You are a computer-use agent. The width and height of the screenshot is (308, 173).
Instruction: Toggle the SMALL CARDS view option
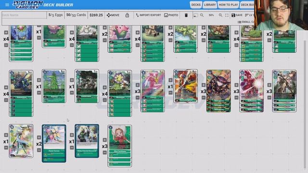pos(246,22)
